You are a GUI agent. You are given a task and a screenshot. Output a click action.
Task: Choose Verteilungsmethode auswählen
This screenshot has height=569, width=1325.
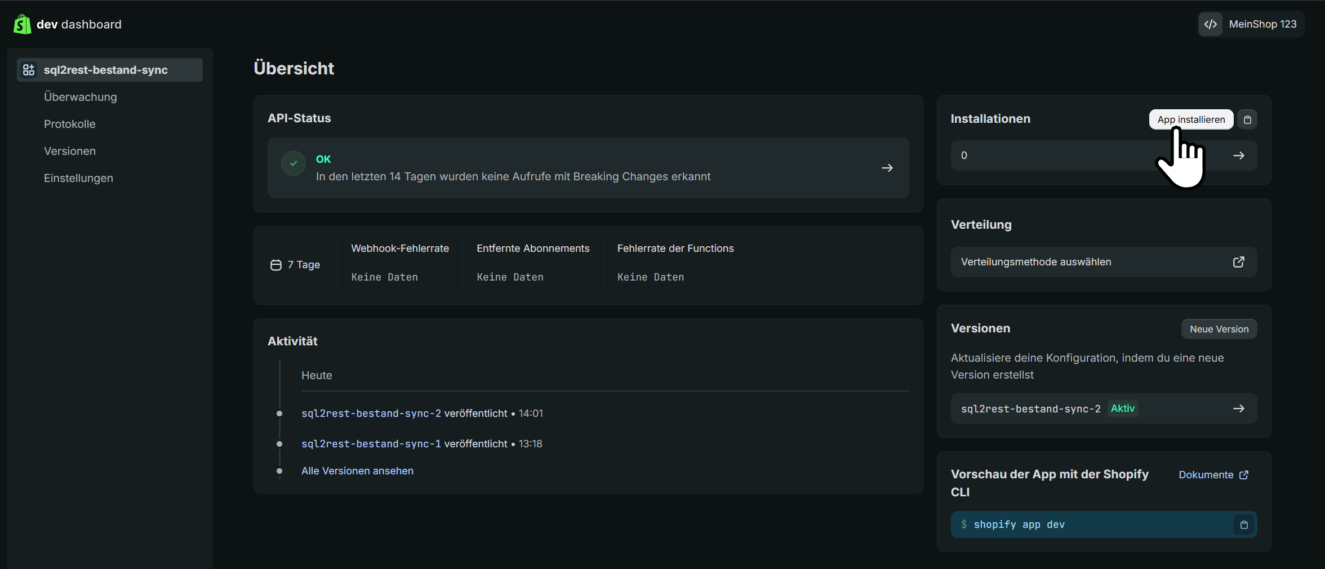click(1104, 262)
